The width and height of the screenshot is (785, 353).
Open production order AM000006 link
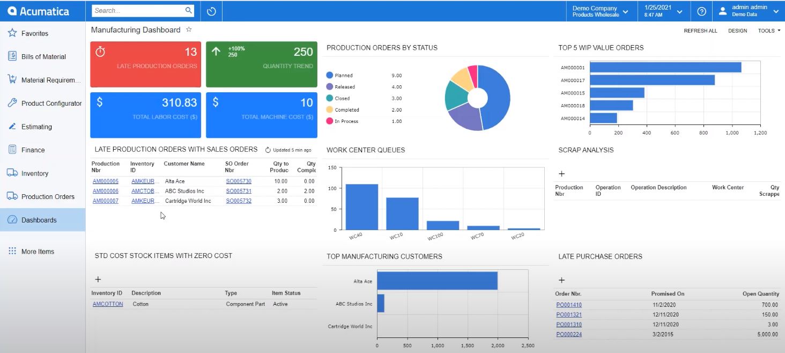(106, 191)
